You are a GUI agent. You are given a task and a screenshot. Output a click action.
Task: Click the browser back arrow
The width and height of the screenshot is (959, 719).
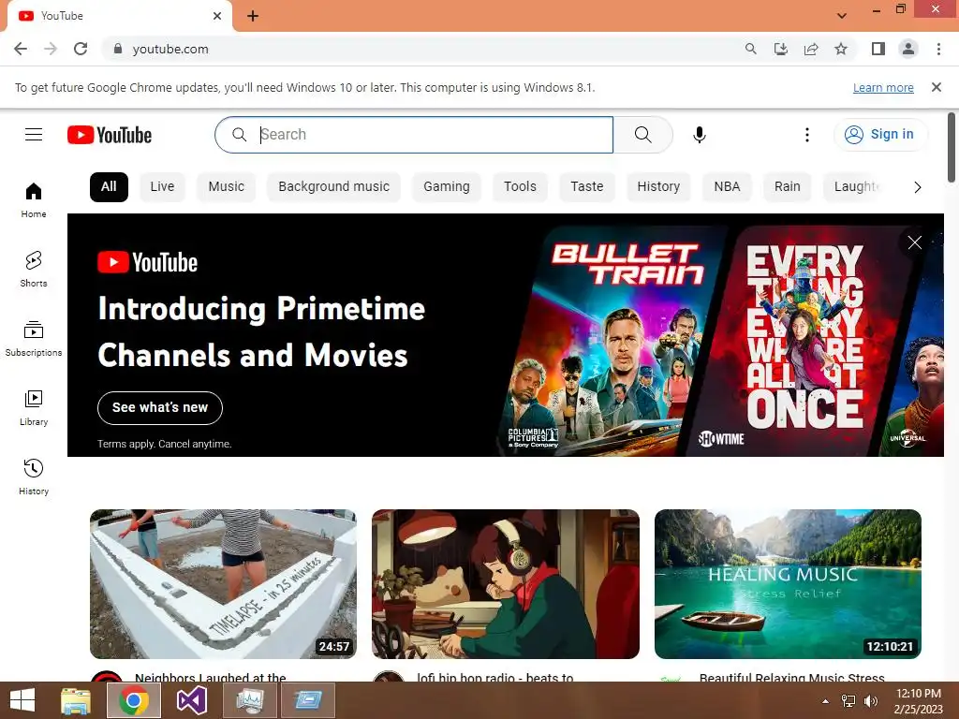(21, 49)
